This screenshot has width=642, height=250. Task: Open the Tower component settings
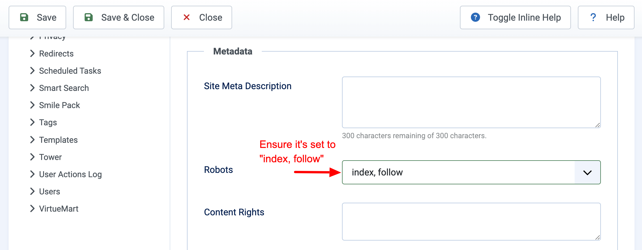50,157
